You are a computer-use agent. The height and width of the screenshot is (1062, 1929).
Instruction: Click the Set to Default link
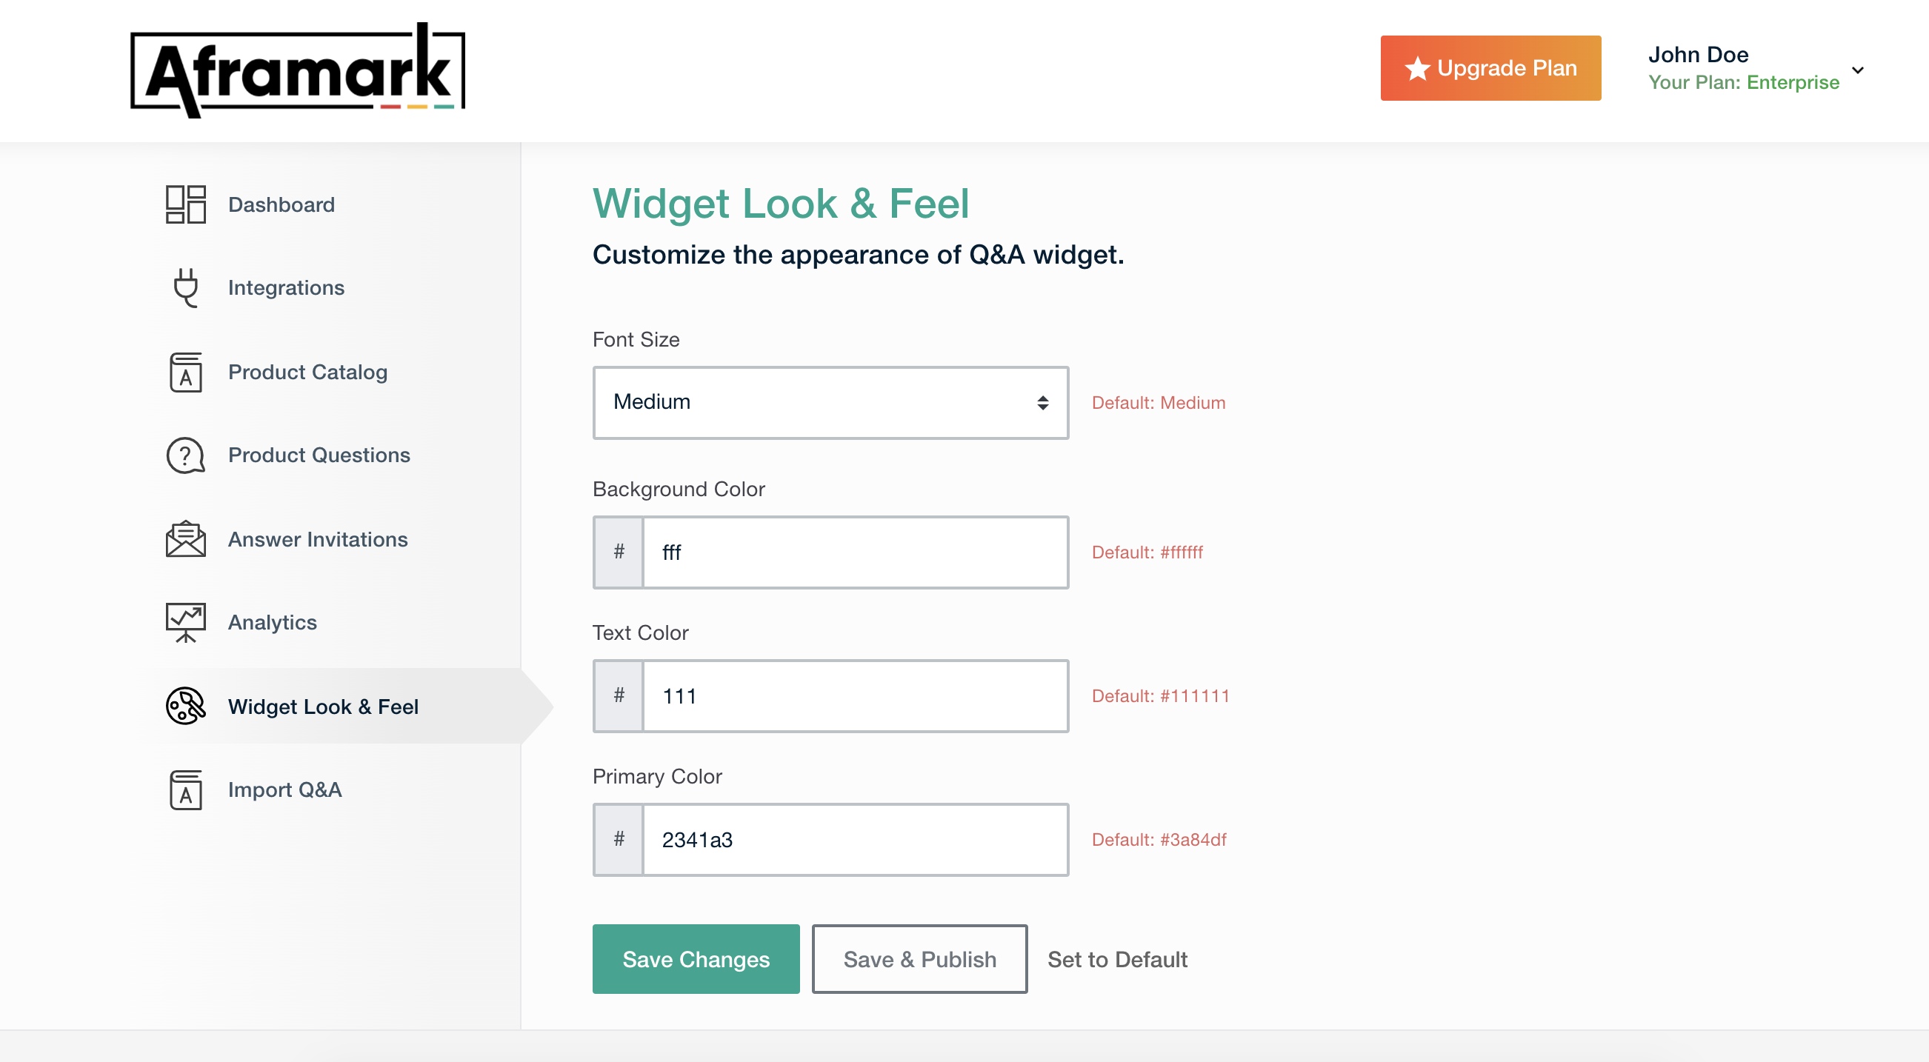(1116, 959)
